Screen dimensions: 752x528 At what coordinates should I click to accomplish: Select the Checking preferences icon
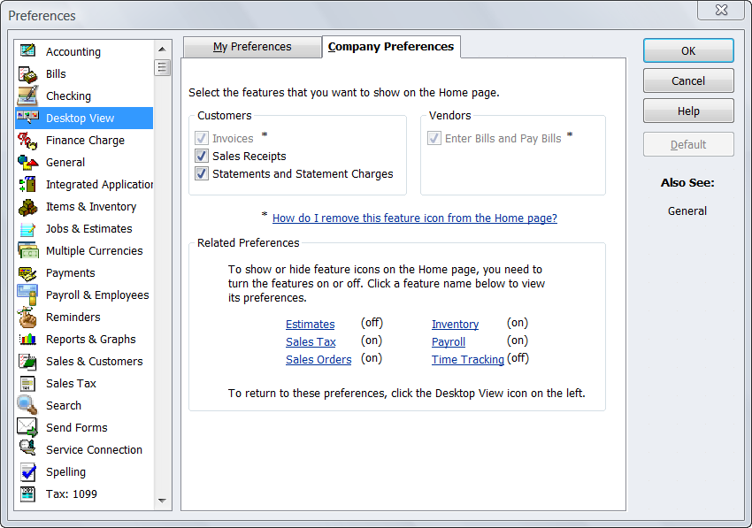27,96
